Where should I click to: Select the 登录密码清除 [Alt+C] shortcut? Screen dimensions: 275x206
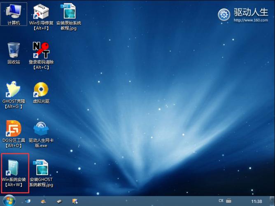coord(41,56)
